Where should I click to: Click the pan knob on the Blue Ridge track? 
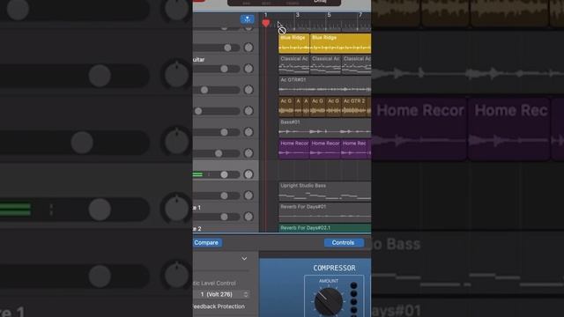tap(249, 48)
